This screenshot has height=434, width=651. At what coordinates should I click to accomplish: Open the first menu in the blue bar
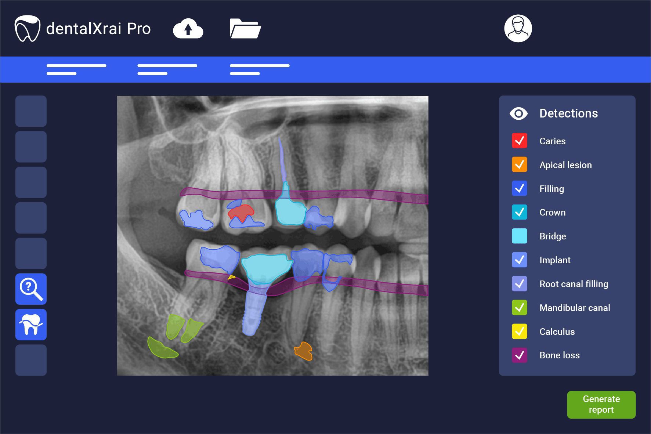(x=76, y=69)
